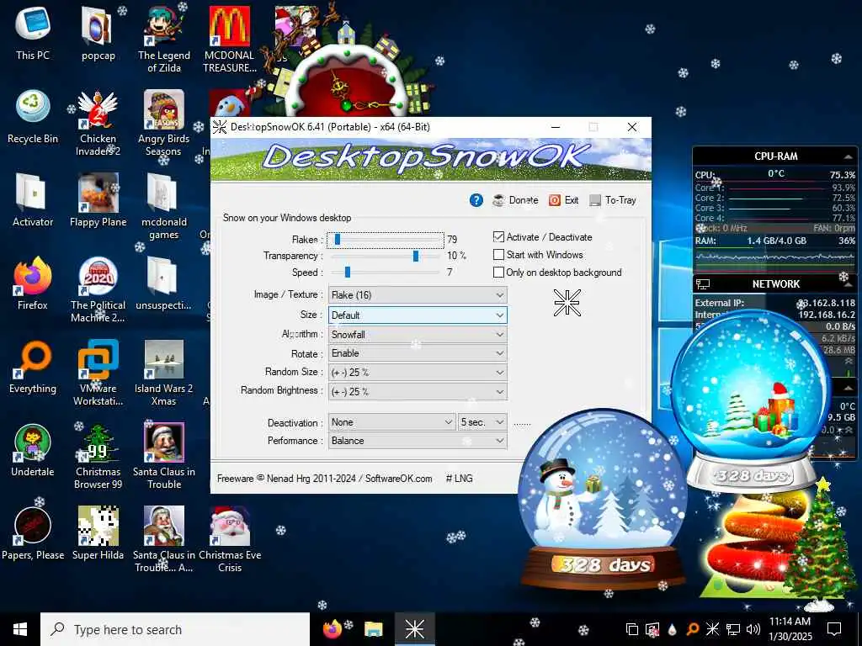
Task: Click the blue help question mark icon
Action: pos(476,200)
